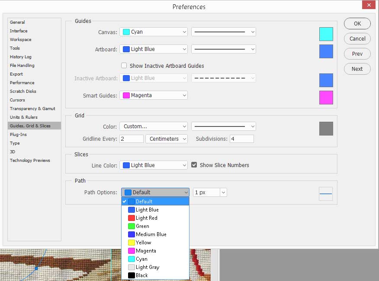Dismiss dialog with Cancel button

click(x=357, y=38)
